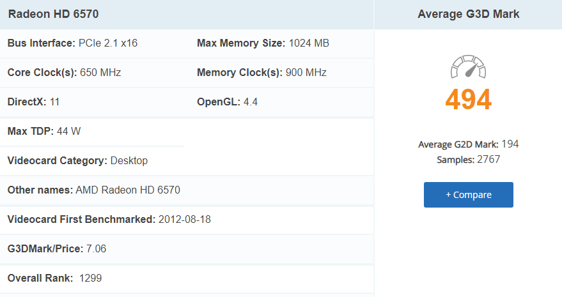Click the Radeon HD 6570 heading
Image resolution: width=562 pixels, height=297 pixels.
(54, 14)
